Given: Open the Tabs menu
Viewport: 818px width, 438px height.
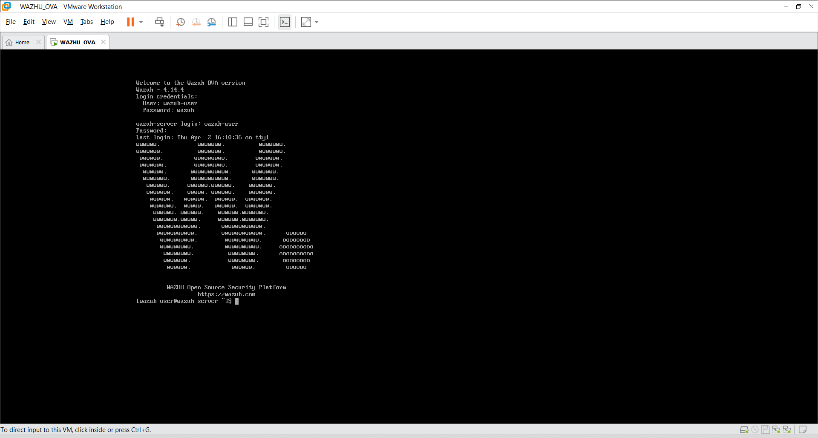Looking at the screenshot, I should 86,22.
